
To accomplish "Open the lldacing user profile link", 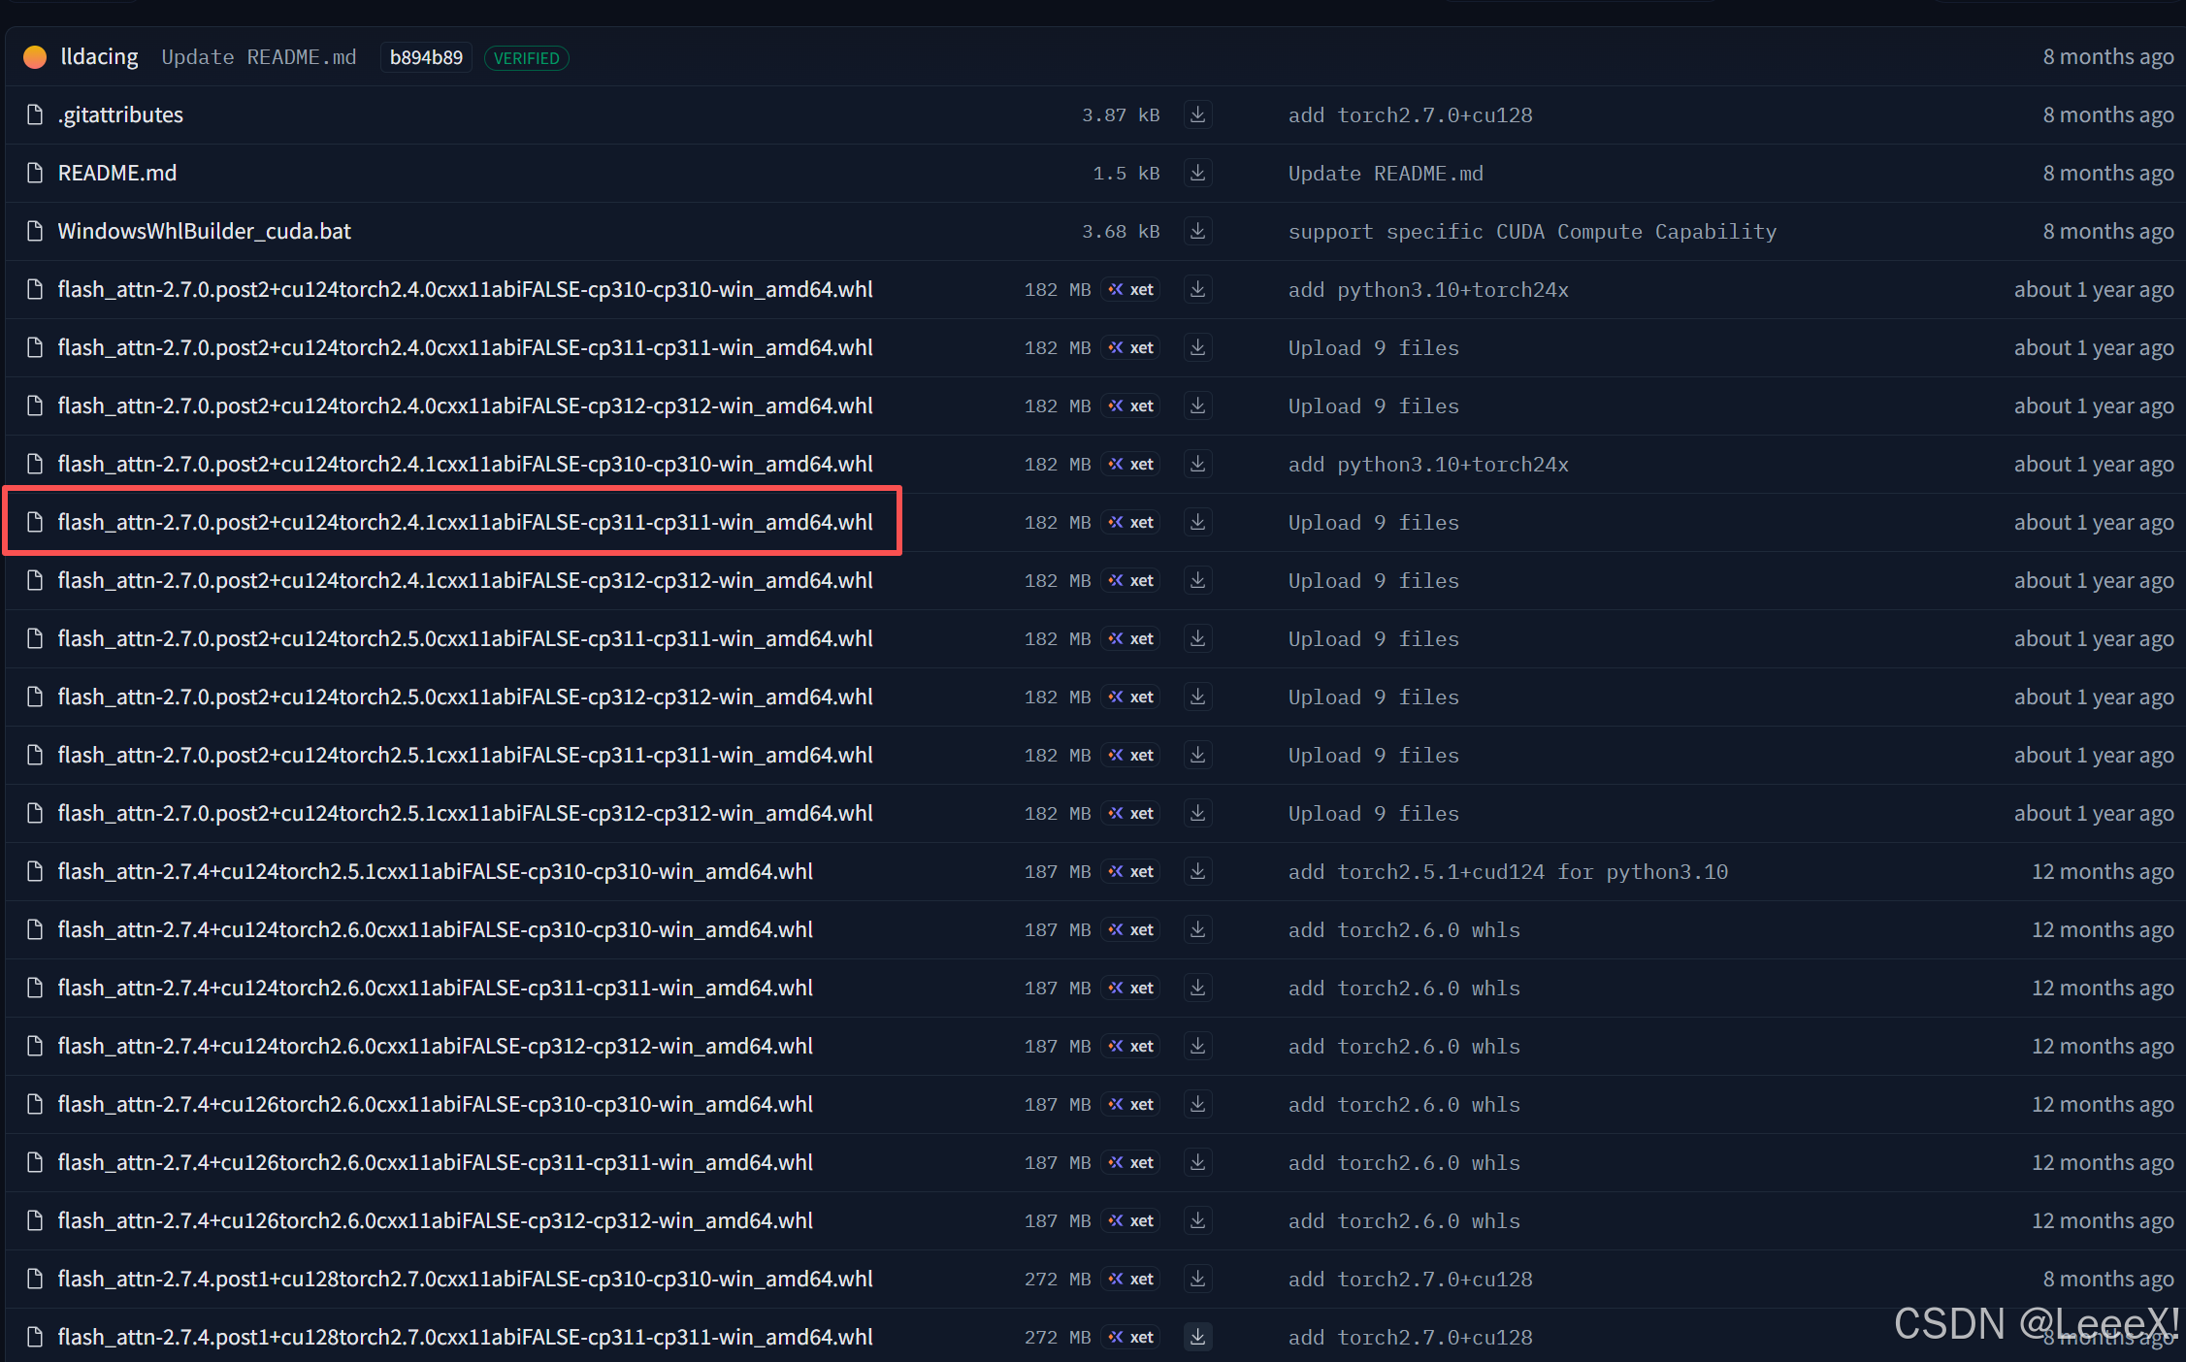I will [99, 57].
